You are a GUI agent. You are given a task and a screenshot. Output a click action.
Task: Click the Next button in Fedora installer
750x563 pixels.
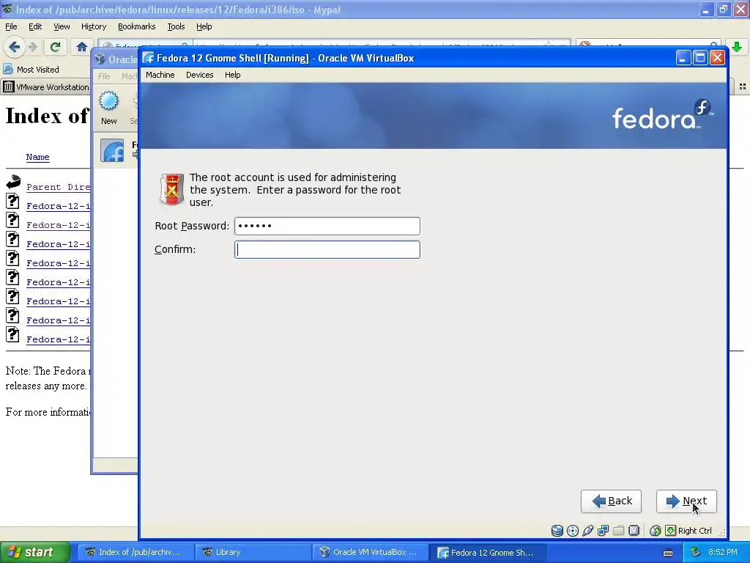[x=686, y=501]
